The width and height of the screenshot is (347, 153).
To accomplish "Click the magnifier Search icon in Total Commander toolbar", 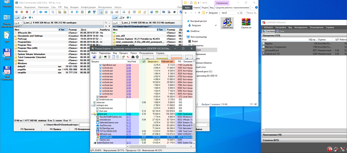I will point(53,12).
